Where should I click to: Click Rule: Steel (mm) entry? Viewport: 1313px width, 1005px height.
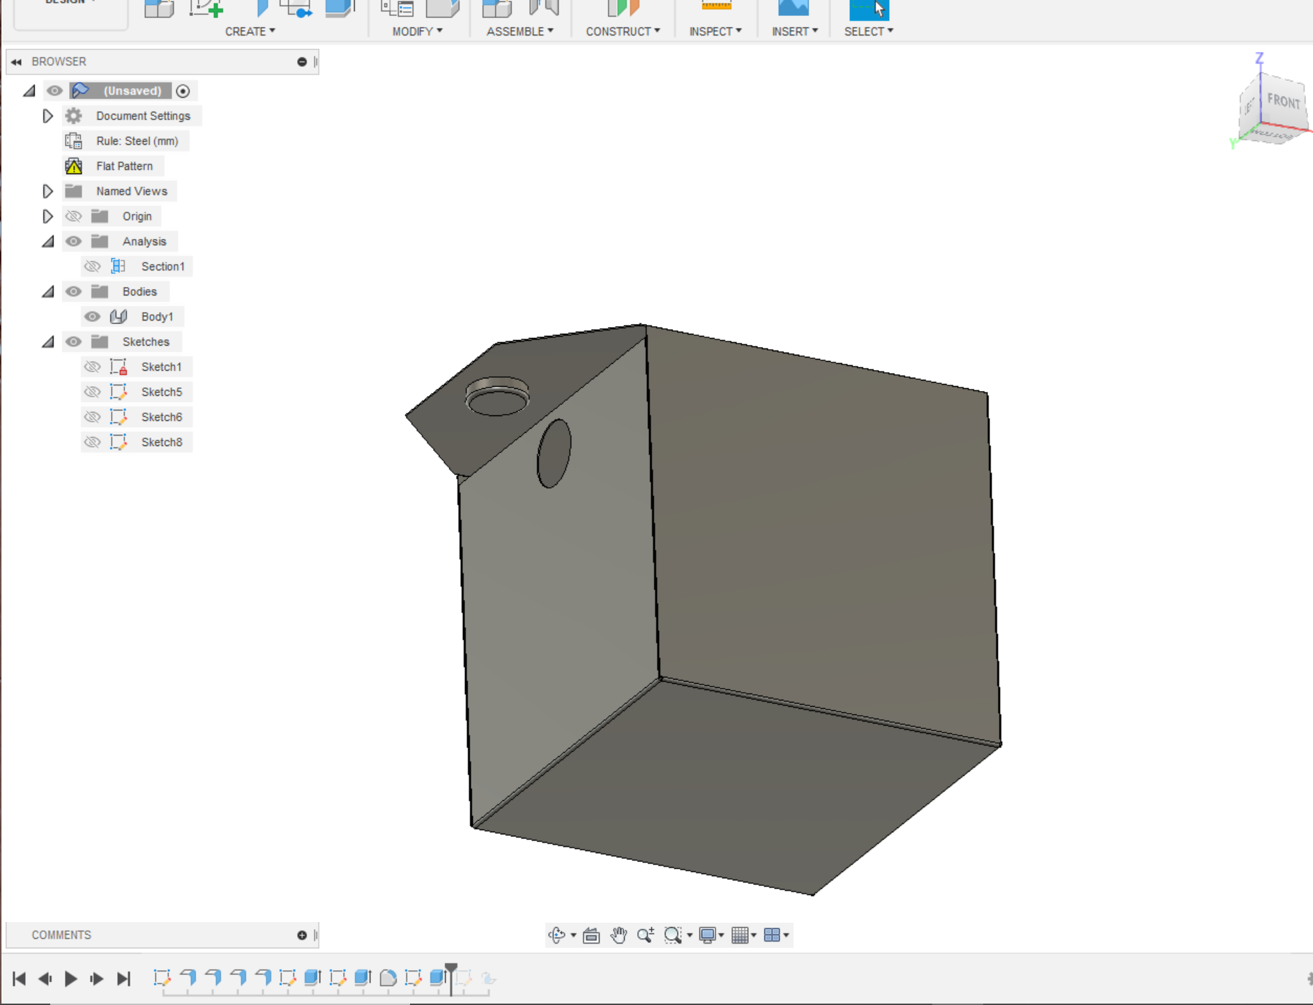tap(137, 141)
